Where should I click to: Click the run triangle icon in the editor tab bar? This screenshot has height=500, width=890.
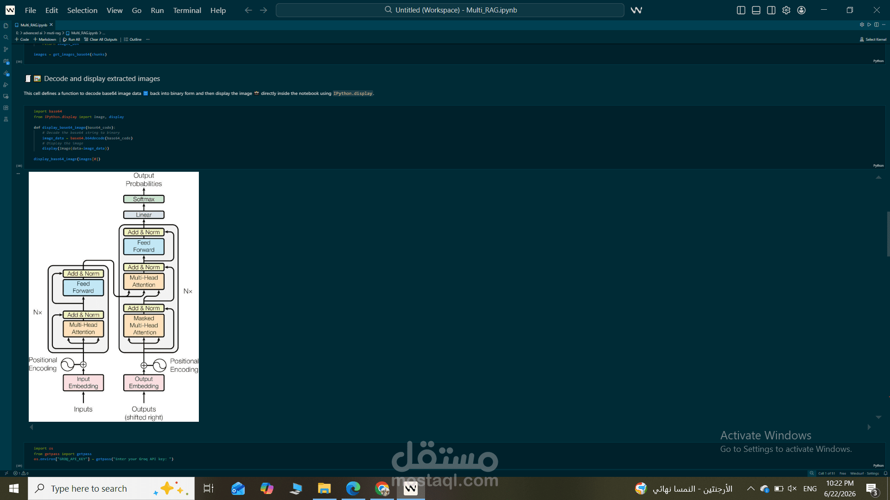pyautogui.click(x=869, y=25)
